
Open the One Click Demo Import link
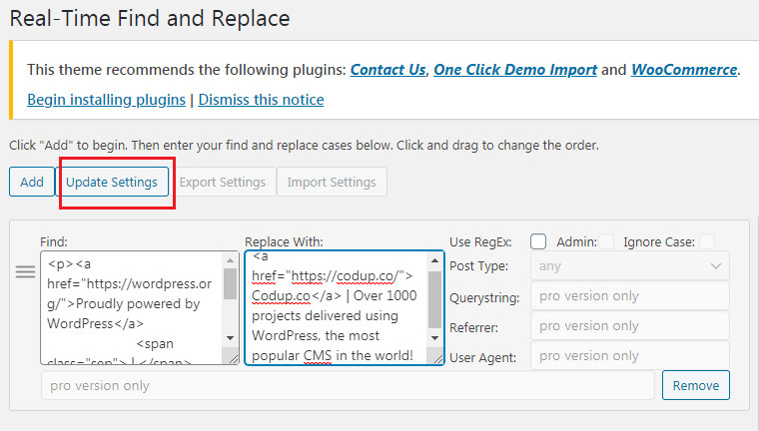click(x=515, y=70)
